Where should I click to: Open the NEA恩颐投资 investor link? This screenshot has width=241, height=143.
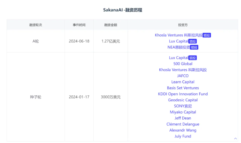pyautogui.click(x=179, y=47)
